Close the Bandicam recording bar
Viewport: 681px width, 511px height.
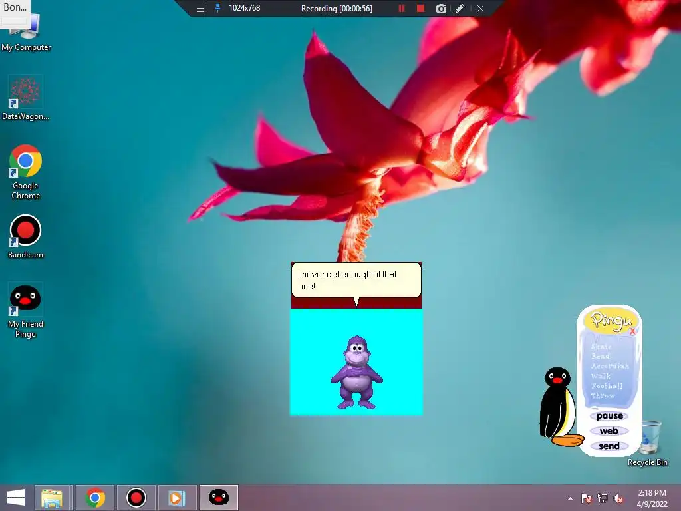[480, 8]
